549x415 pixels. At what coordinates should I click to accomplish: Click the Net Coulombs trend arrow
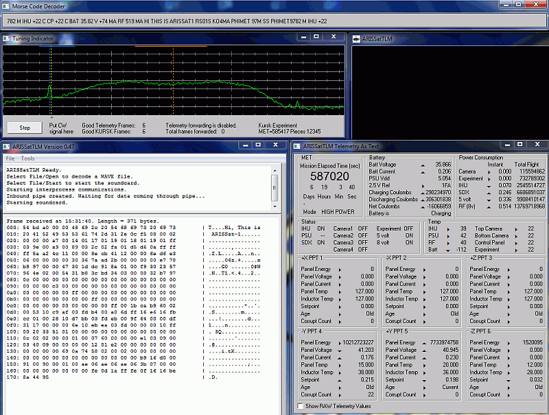[423, 206]
